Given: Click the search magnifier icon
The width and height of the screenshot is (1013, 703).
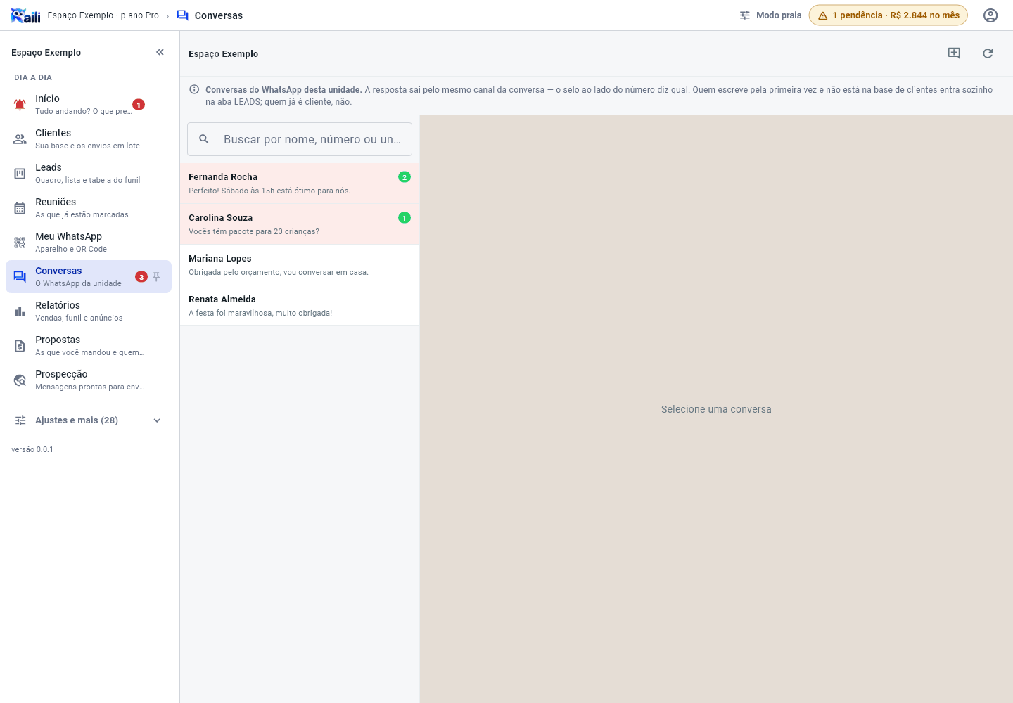Looking at the screenshot, I should [x=204, y=139].
